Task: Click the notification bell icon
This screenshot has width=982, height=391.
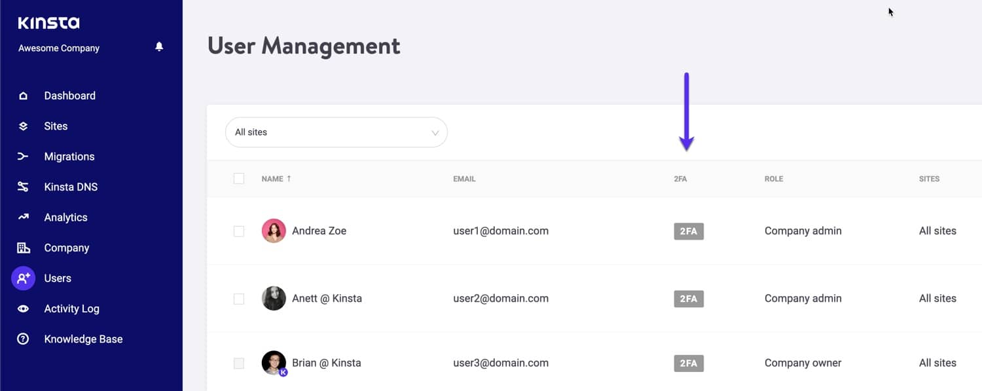Action: (159, 47)
